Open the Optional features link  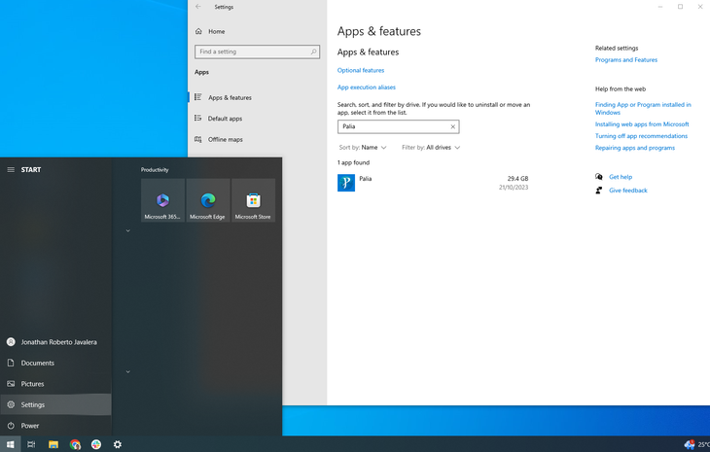[361, 70]
